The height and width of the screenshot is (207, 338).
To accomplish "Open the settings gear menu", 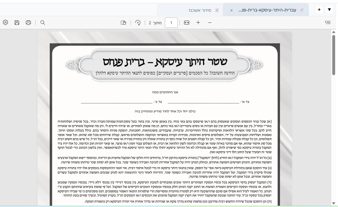I will click(5, 22).
